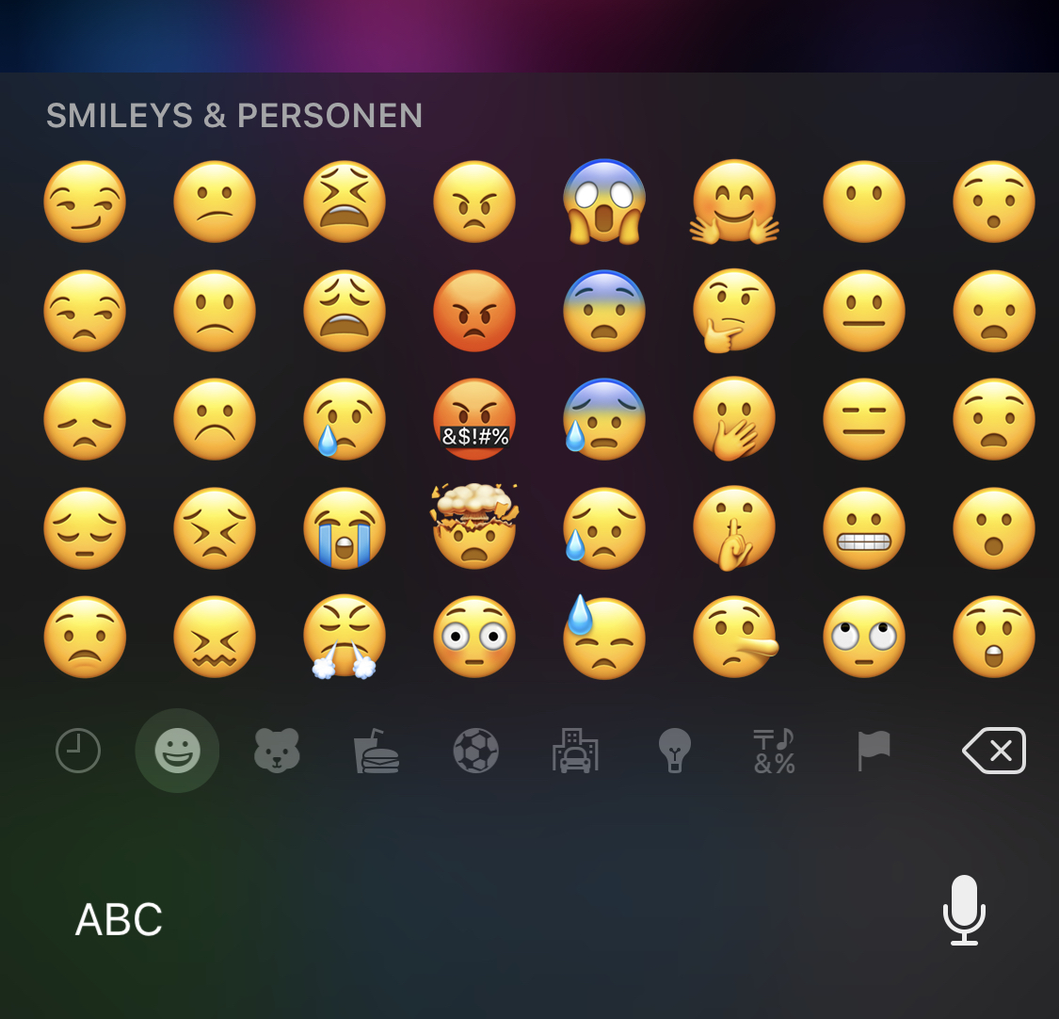Open symbols category tab
This screenshot has width=1059, height=1019.
pos(774,750)
